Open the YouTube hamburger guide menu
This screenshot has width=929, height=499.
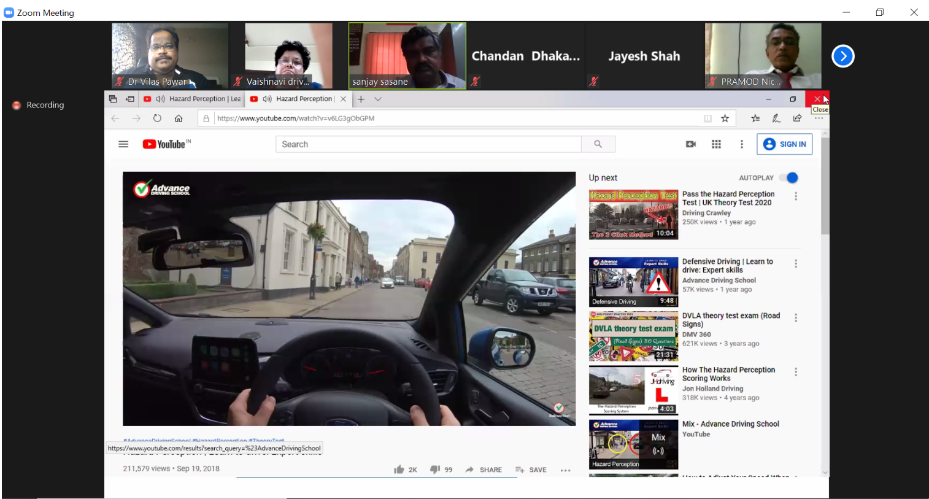pos(123,144)
